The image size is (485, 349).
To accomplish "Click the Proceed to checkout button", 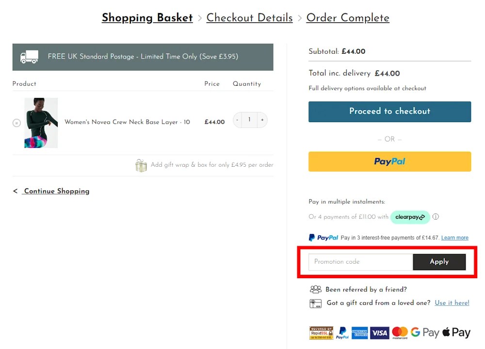I will pyautogui.click(x=389, y=111).
